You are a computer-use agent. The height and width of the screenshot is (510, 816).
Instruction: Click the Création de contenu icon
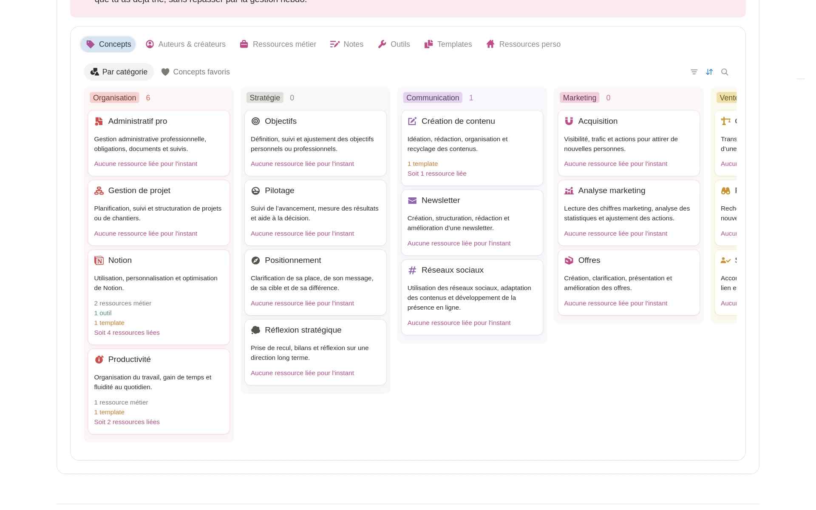(x=412, y=121)
